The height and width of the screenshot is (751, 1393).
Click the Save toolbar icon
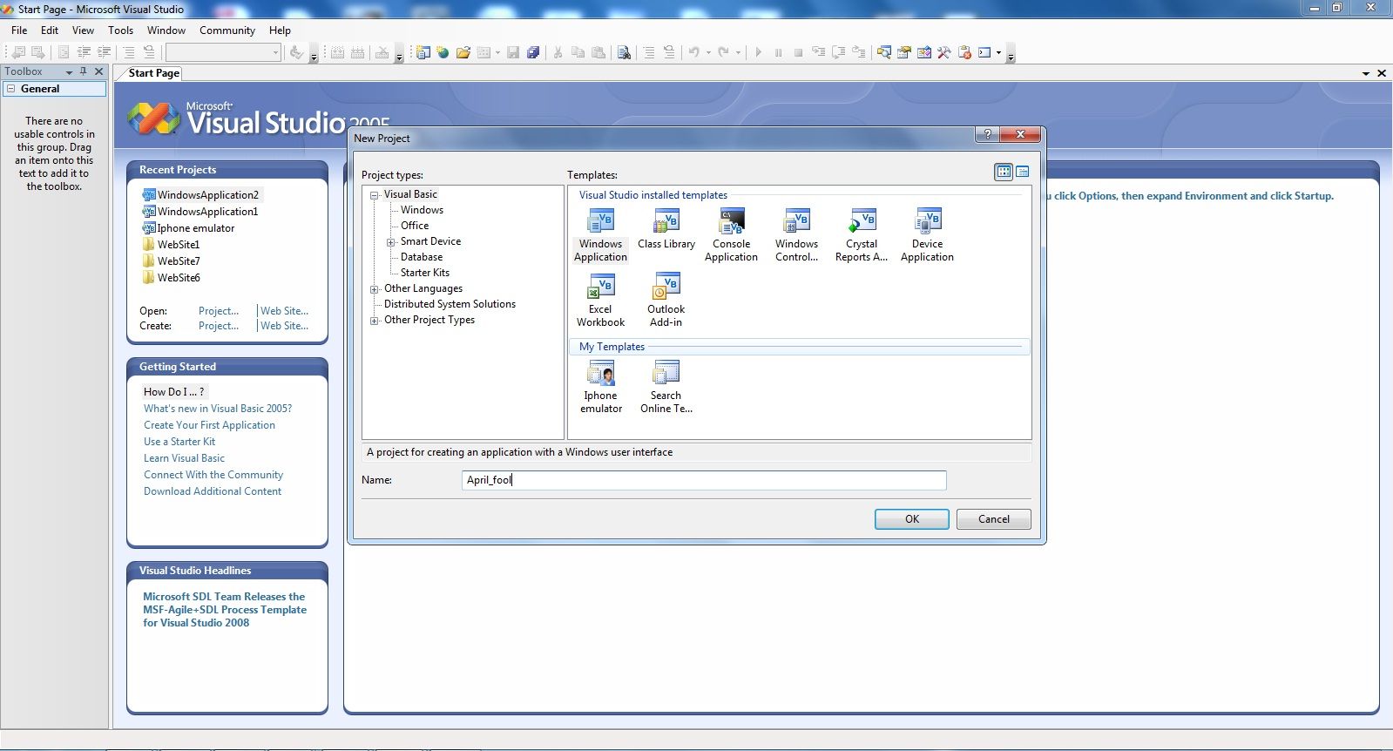(x=513, y=52)
